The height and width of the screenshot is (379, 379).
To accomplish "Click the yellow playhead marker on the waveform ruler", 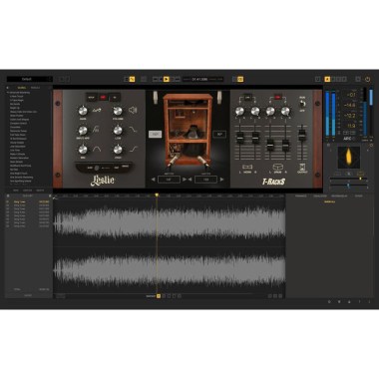I will 157,195.
